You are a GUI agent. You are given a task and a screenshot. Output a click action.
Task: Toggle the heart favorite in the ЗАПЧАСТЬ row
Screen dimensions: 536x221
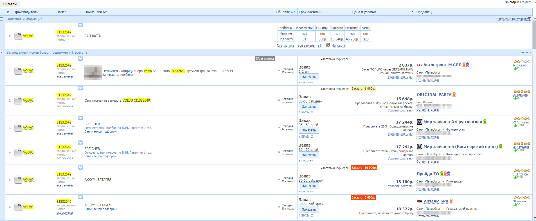pos(80,25)
